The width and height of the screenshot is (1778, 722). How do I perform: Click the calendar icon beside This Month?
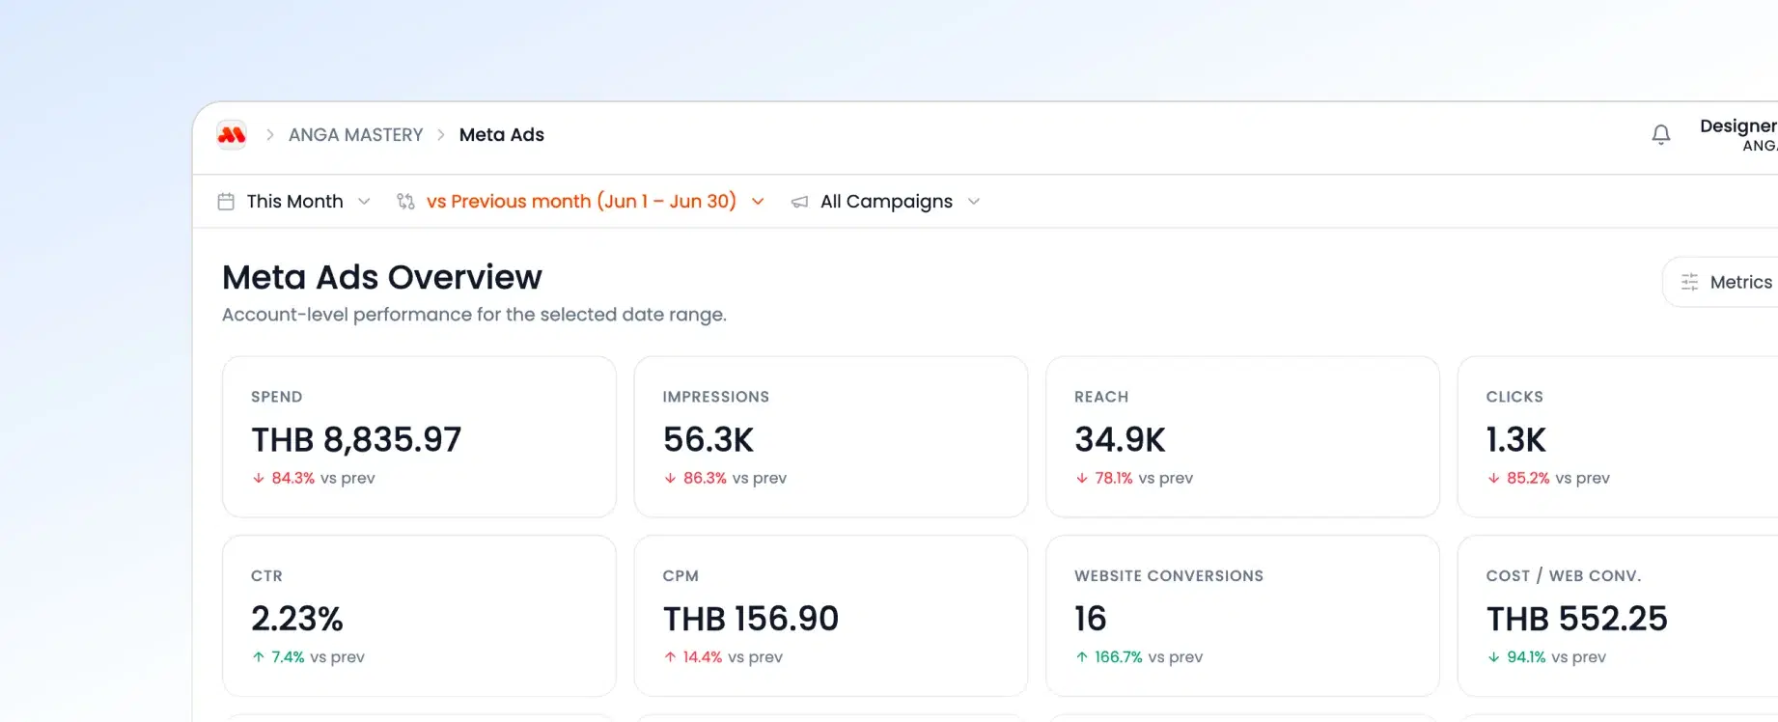click(x=226, y=202)
